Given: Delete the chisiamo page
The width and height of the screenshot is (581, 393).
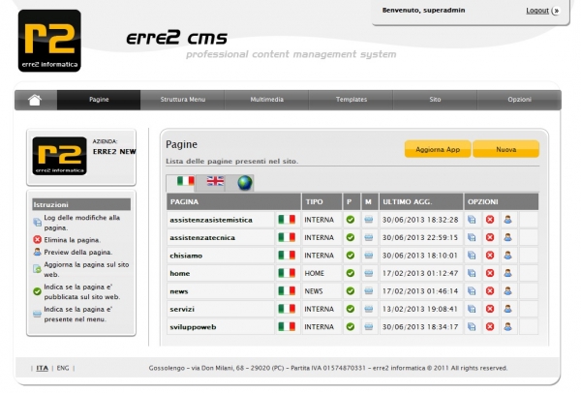Looking at the screenshot, I should click(490, 256).
